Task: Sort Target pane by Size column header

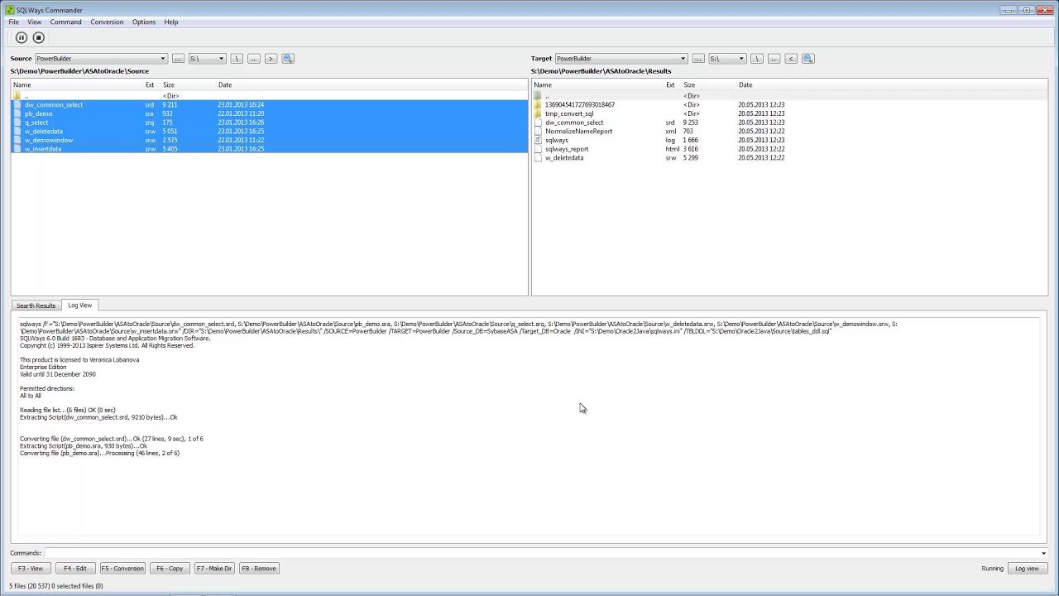Action: [689, 85]
